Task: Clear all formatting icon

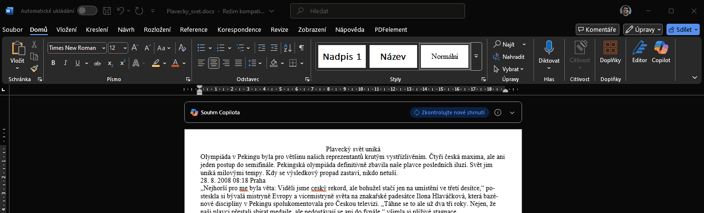Action: click(x=182, y=48)
